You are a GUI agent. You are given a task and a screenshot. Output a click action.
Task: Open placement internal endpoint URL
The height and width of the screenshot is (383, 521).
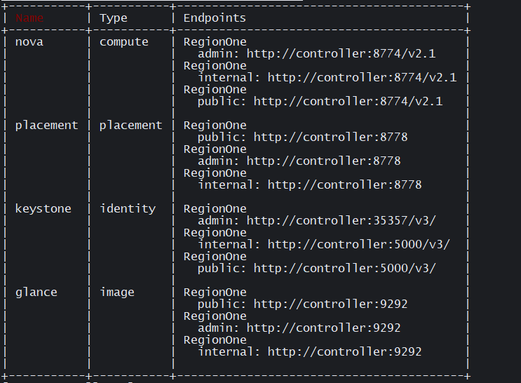pos(344,185)
